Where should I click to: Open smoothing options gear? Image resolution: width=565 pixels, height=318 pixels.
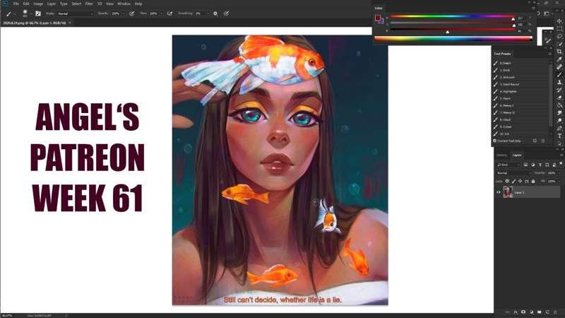[x=215, y=13]
